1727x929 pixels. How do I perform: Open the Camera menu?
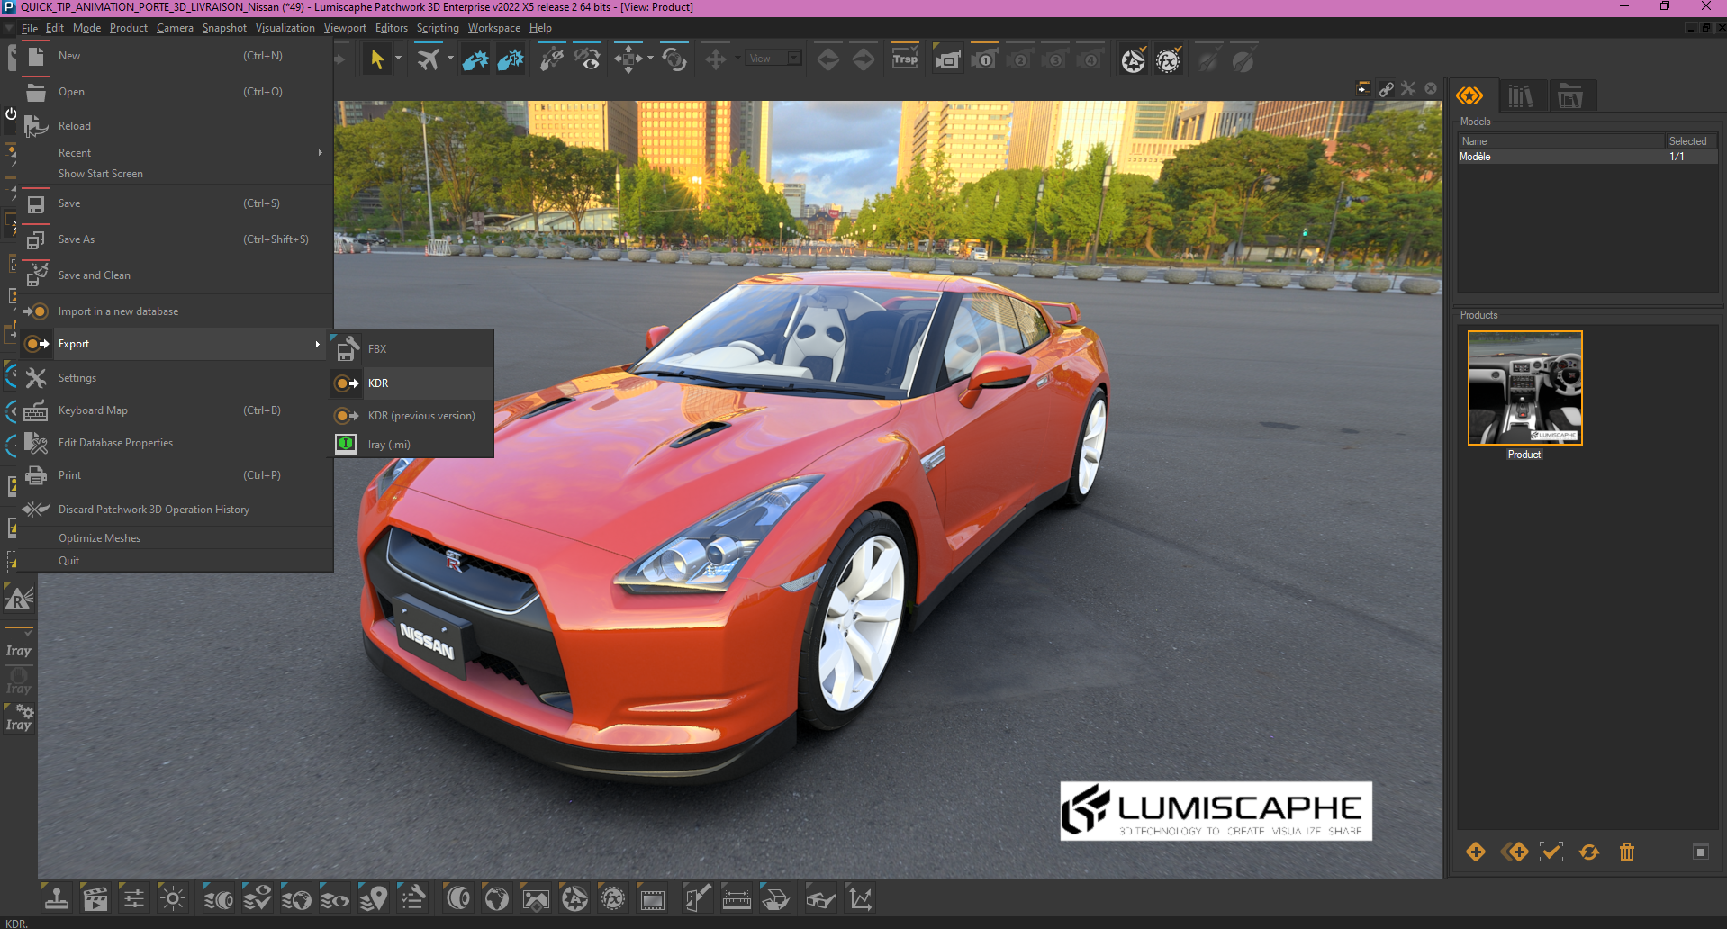(175, 28)
